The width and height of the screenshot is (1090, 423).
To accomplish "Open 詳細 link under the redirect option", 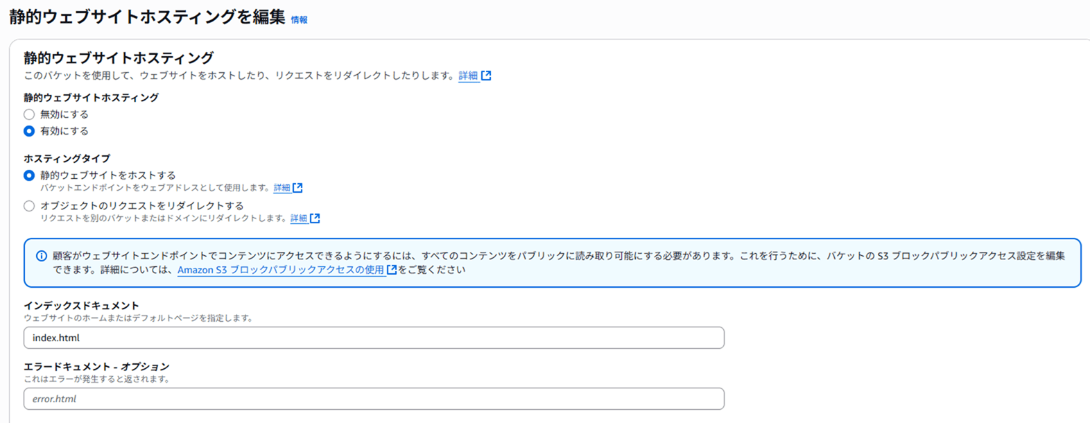I will 299,218.
